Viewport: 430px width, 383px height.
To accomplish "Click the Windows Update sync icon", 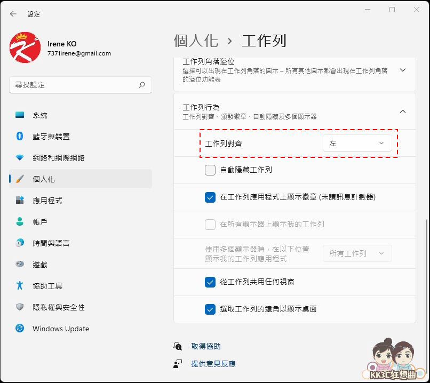I will [20, 329].
